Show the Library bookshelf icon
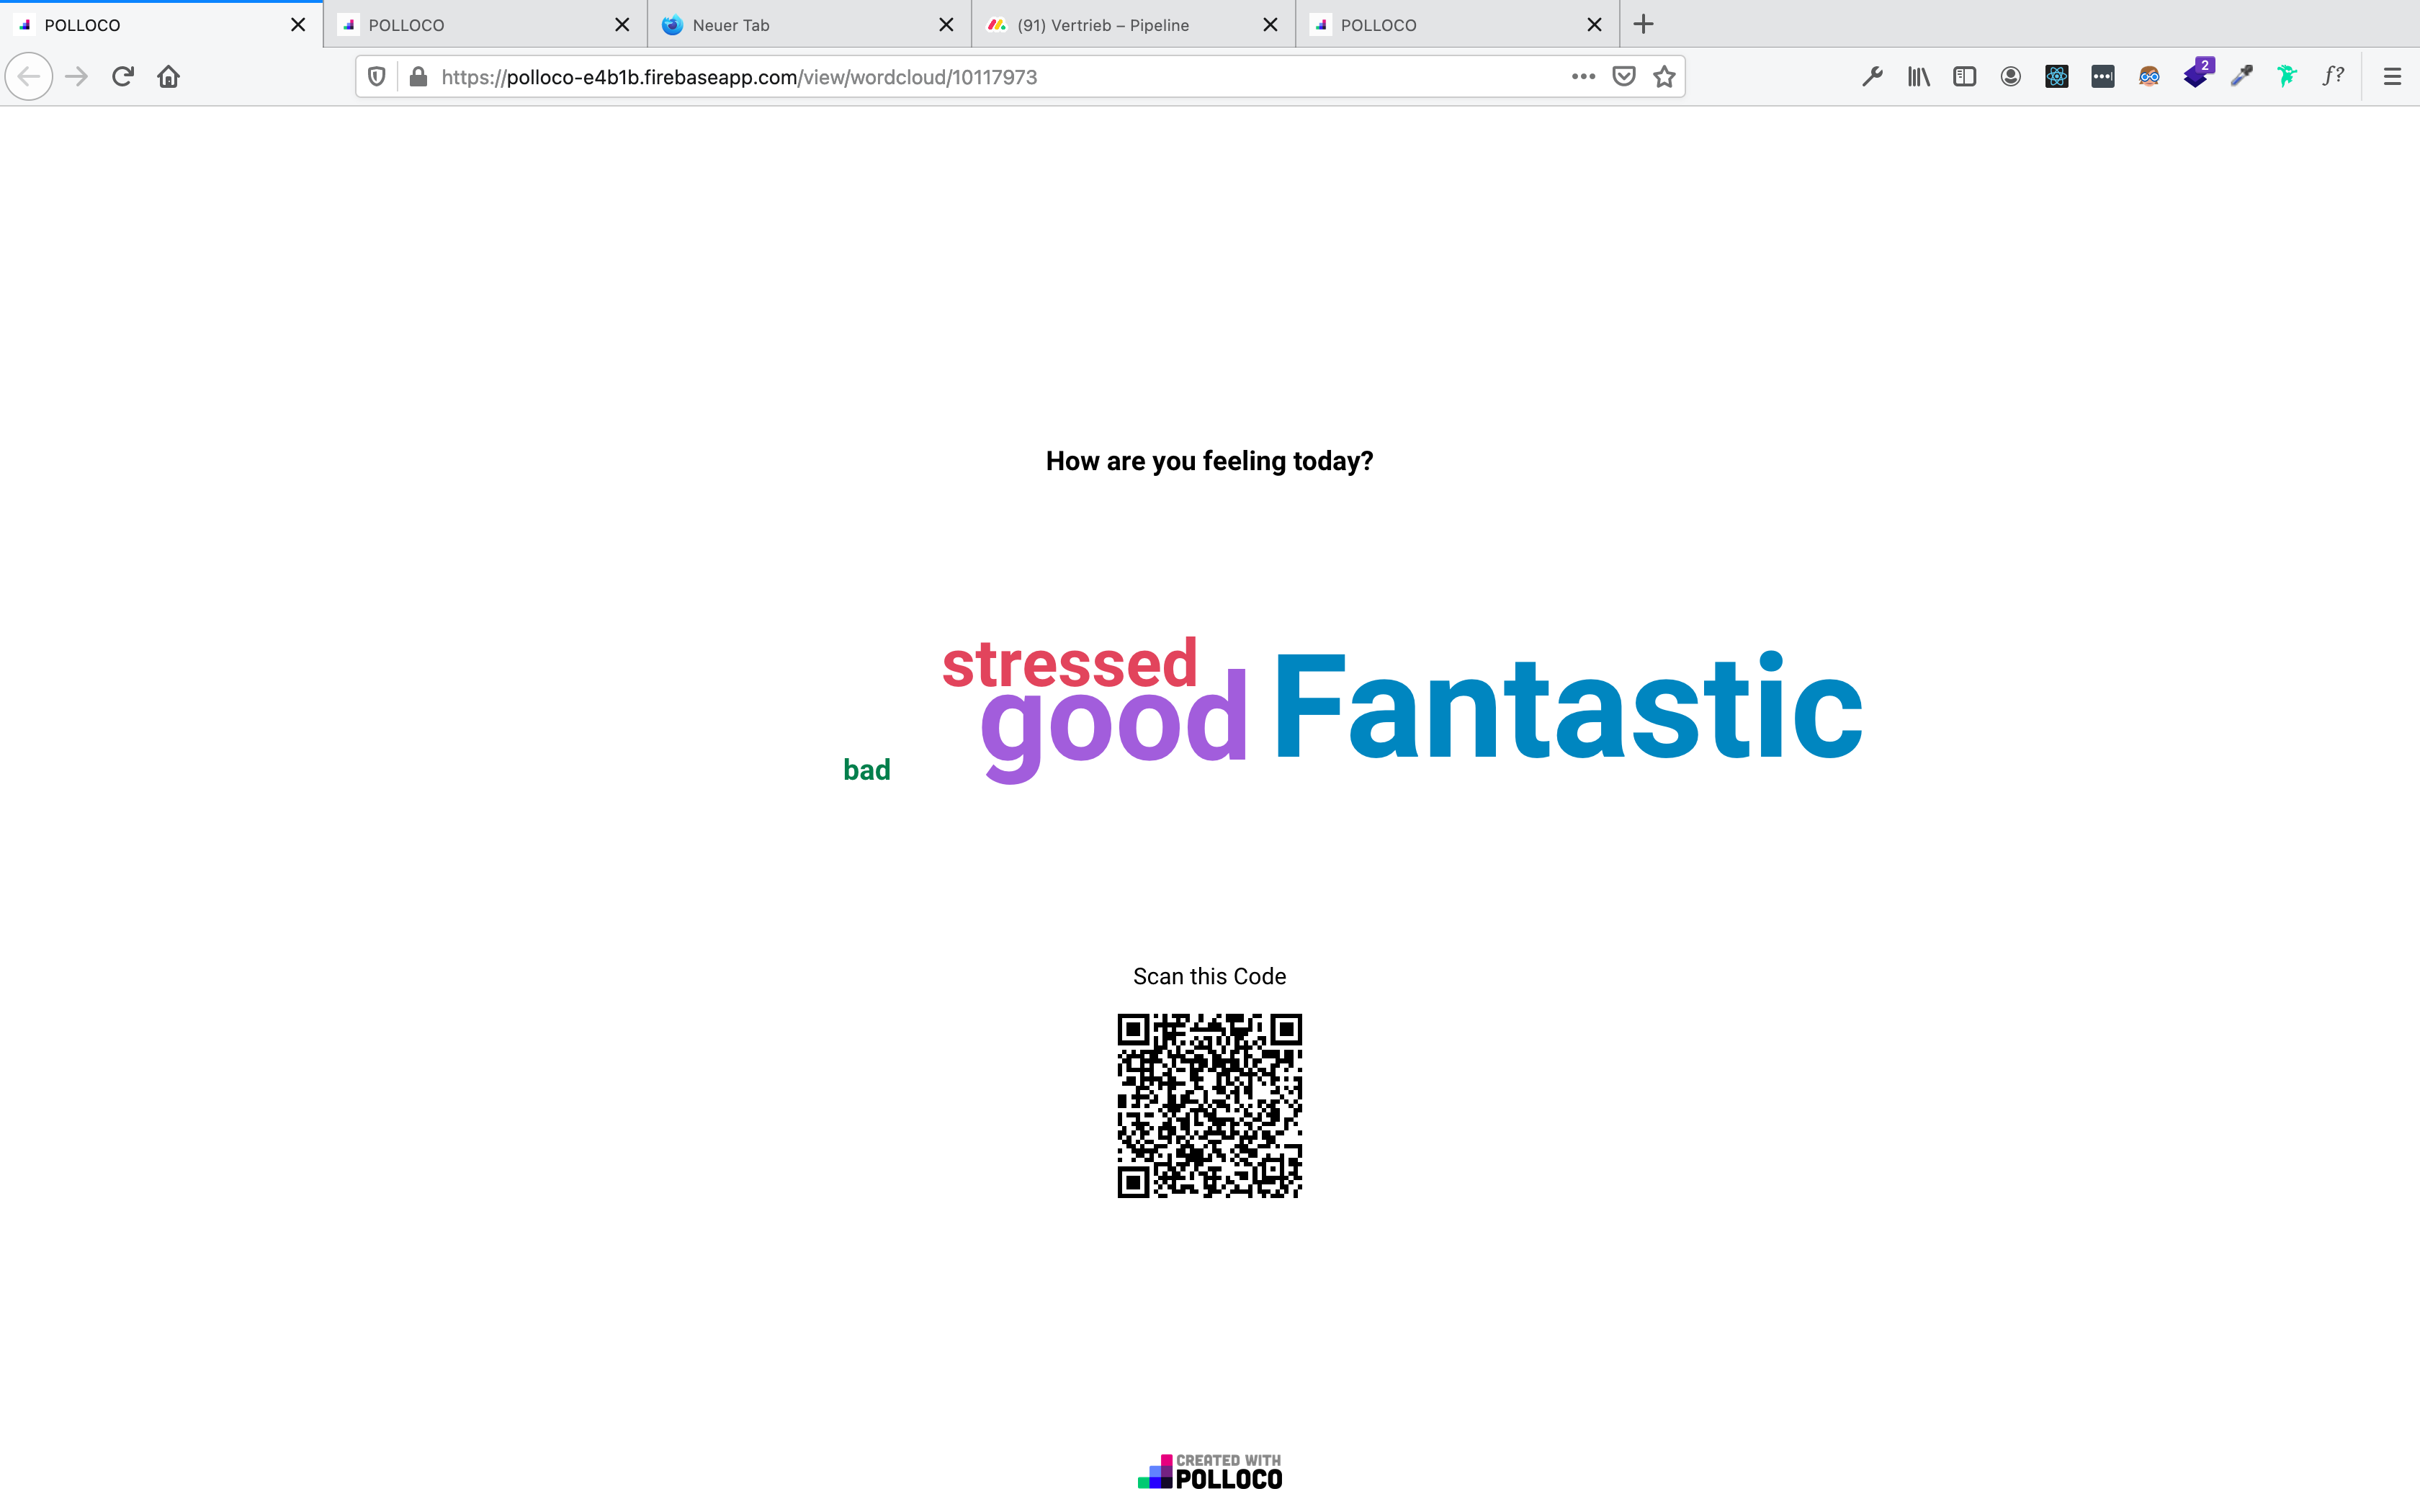 tap(1918, 77)
